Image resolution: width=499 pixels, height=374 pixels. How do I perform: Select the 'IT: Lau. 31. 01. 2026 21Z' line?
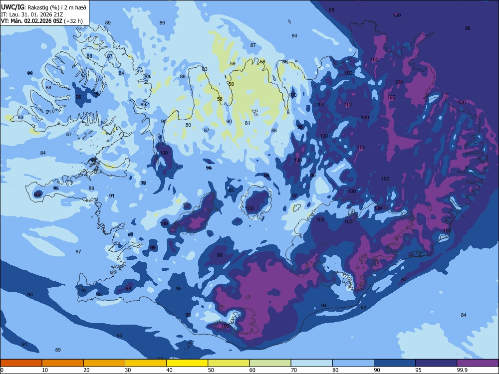pos(32,14)
